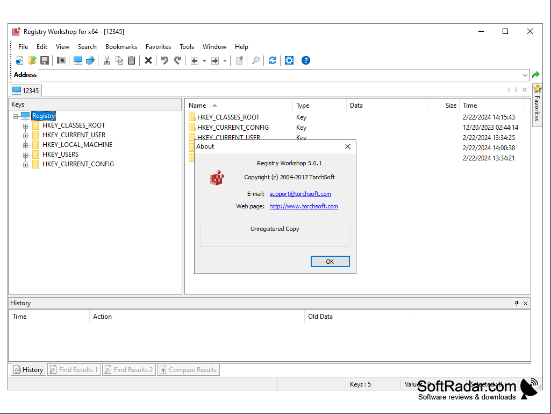The image size is (551, 414).
Task: Open the View menu
Action: 62,47
